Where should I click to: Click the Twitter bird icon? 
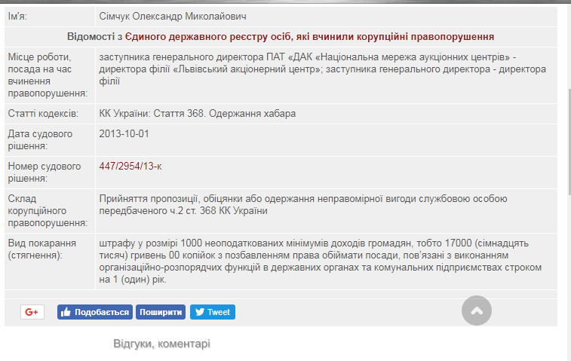click(198, 312)
